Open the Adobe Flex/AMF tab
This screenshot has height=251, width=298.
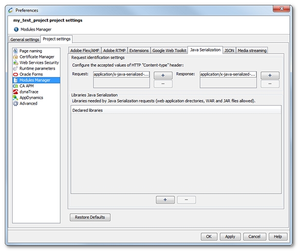point(85,51)
